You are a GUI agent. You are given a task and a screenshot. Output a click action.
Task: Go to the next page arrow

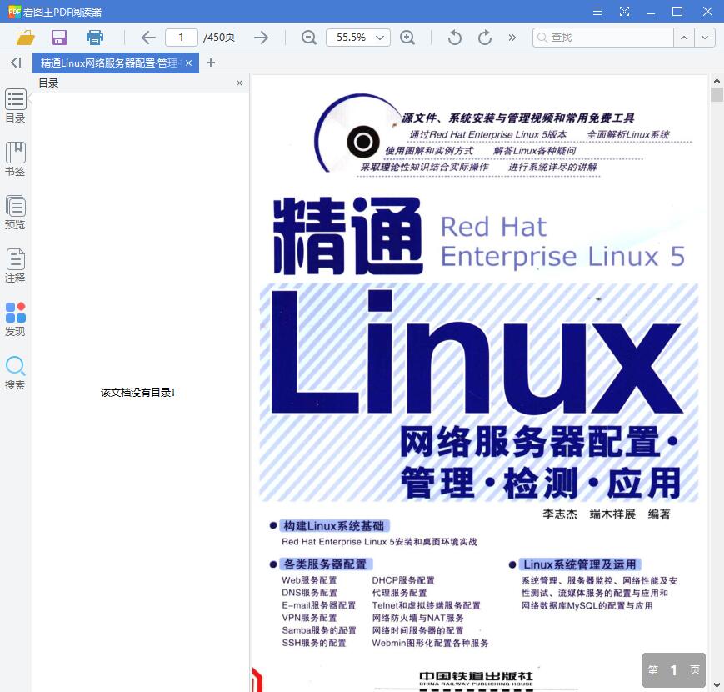pyautogui.click(x=261, y=38)
